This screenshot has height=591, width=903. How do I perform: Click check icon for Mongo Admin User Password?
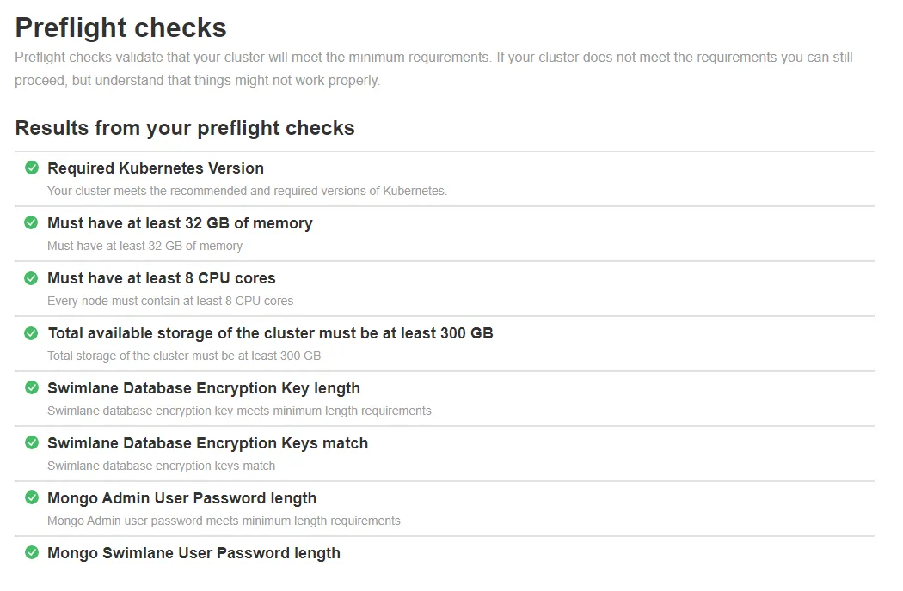point(32,497)
